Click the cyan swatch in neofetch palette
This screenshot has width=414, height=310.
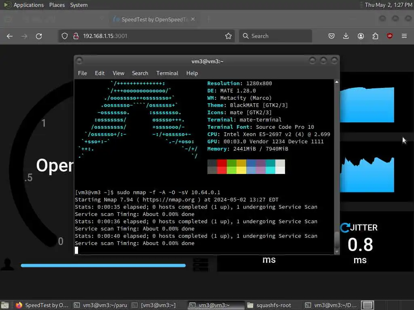[x=270, y=167]
